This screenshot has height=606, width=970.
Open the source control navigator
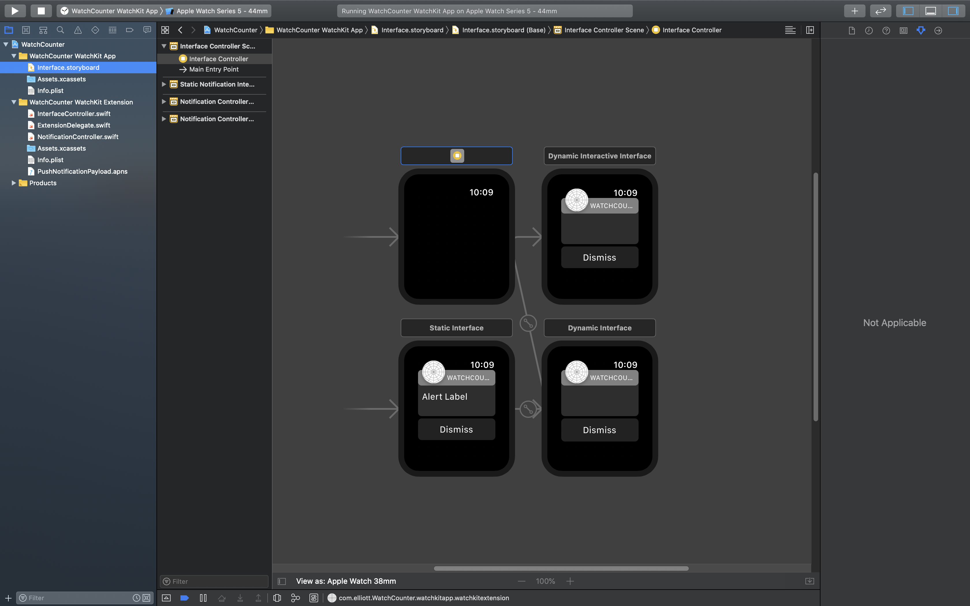pyautogui.click(x=26, y=30)
